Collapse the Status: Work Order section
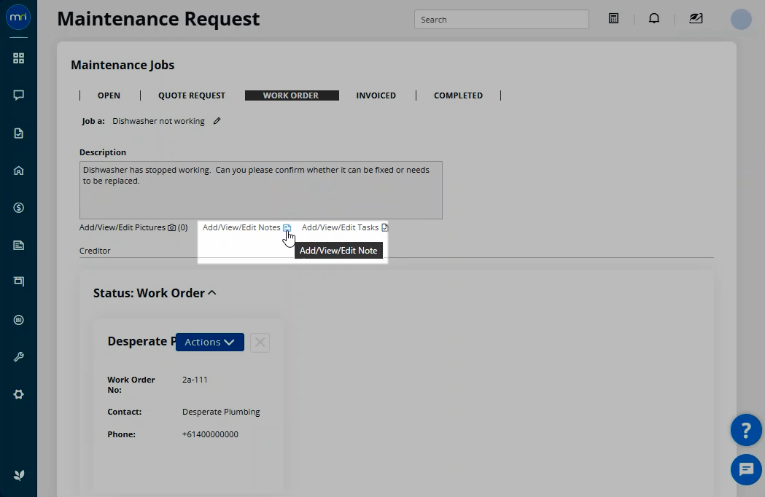765x497 pixels. coord(212,293)
